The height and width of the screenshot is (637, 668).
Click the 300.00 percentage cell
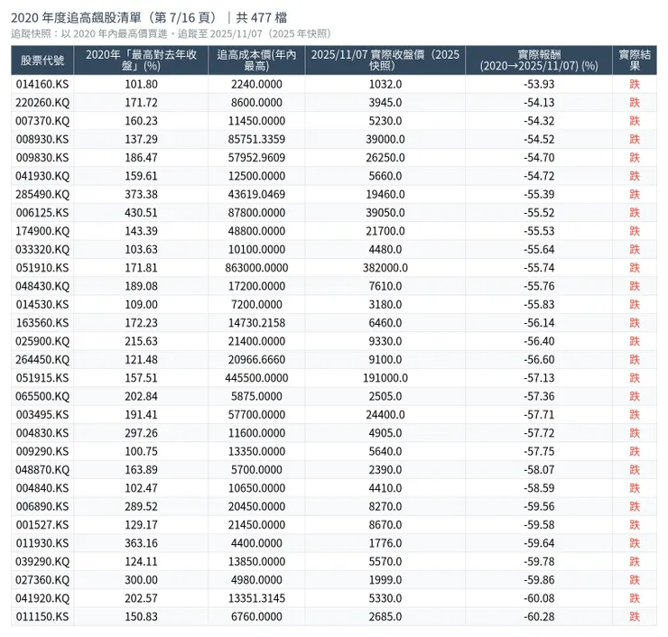point(141,579)
